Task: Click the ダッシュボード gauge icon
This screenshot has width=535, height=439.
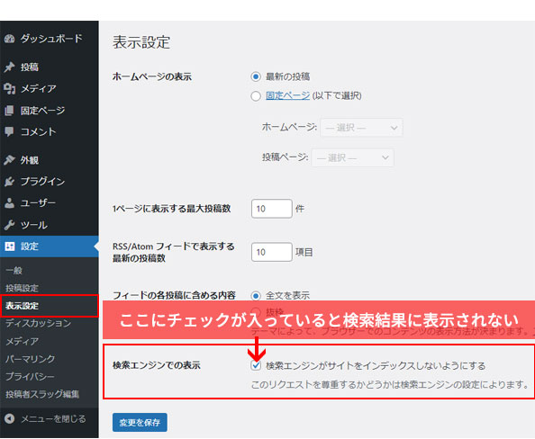Action: [x=10, y=39]
